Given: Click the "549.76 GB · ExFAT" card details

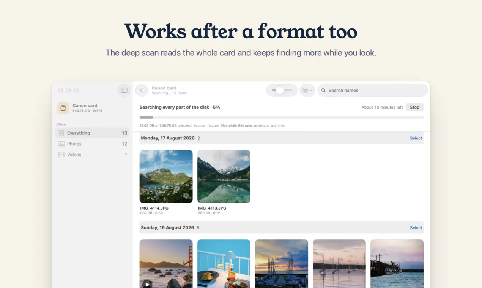Looking at the screenshot, I should pos(88,111).
